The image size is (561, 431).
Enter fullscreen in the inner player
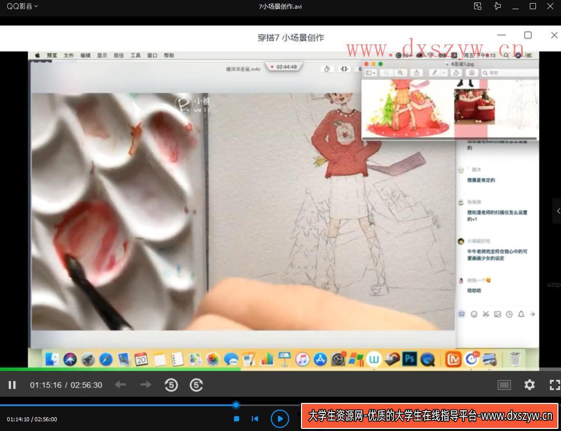coord(554,385)
